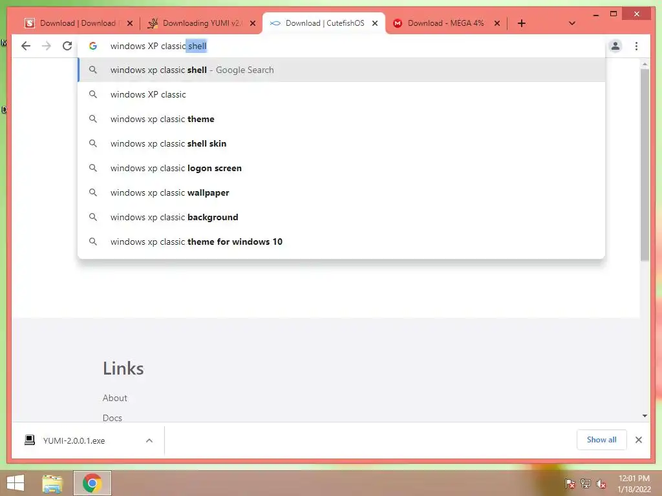Click the muted volume tray icon
The image size is (662, 496).
pyautogui.click(x=601, y=483)
